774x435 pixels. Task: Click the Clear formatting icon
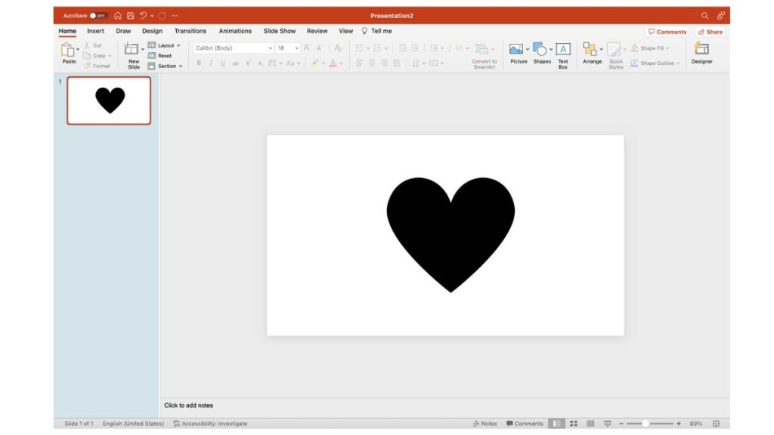coord(338,48)
